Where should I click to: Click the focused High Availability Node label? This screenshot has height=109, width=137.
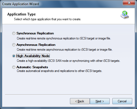click(33, 56)
